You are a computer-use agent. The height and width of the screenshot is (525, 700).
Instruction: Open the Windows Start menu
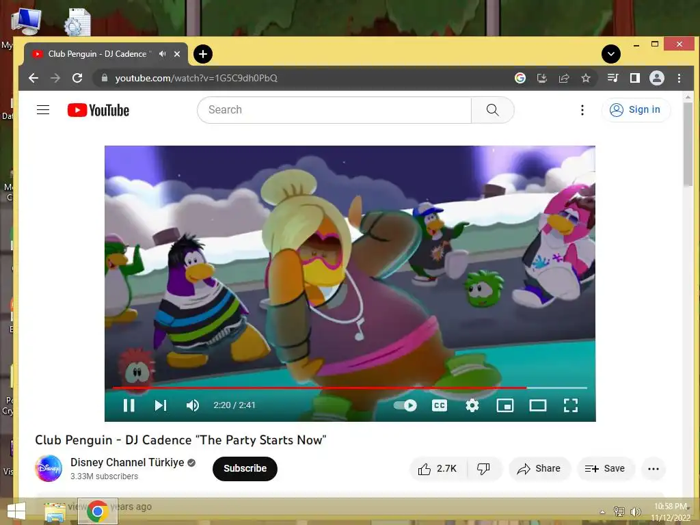click(16, 511)
